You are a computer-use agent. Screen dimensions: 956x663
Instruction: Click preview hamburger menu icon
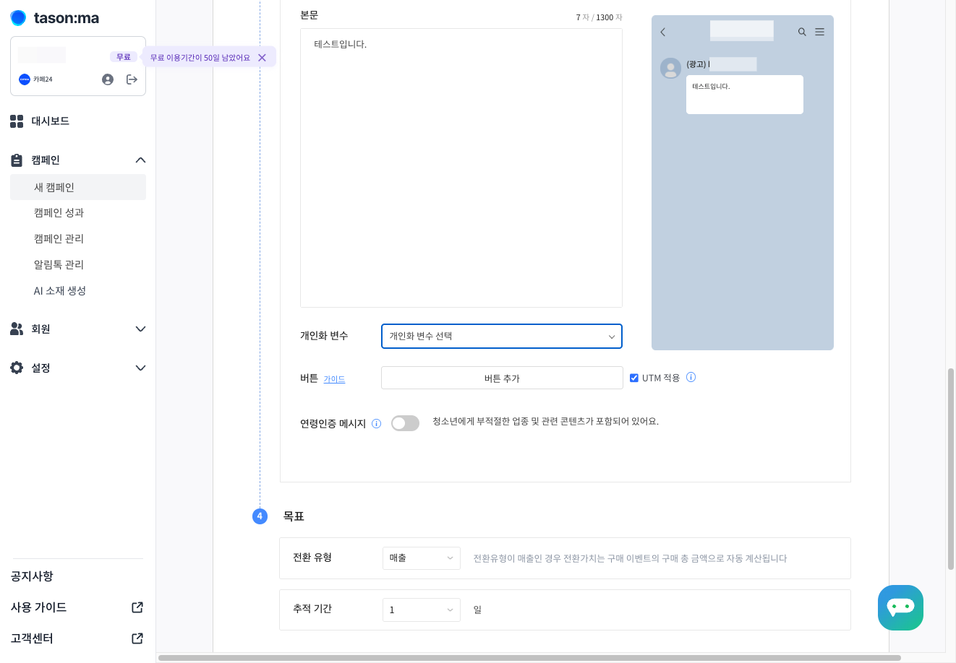point(819,32)
